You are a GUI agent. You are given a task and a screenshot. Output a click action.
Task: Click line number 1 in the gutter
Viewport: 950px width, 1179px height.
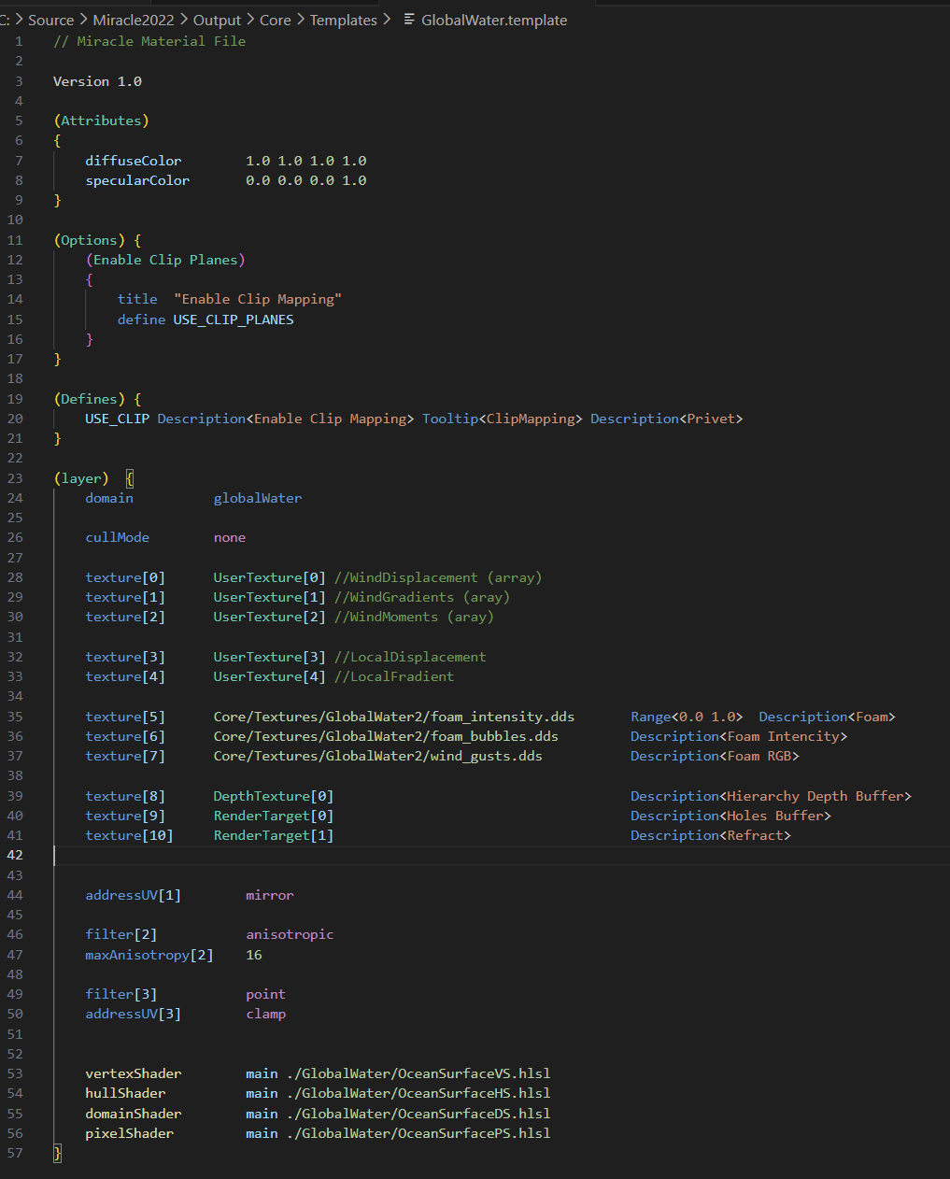[x=18, y=41]
